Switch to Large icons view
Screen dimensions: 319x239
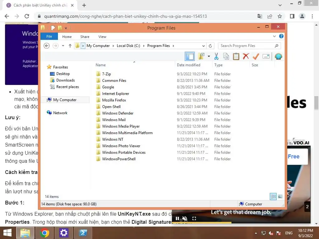[280, 197]
